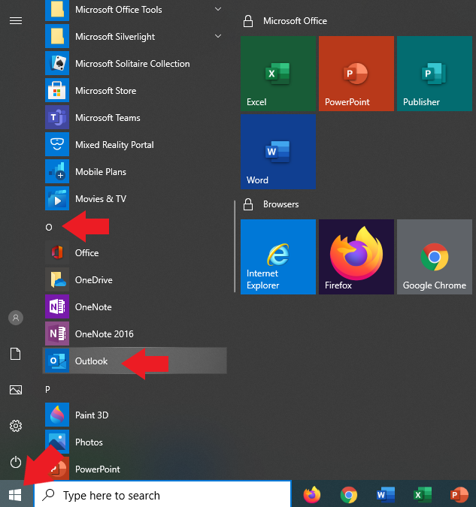Open PowerPoint in the app list
The width and height of the screenshot is (476, 507).
pos(135,469)
